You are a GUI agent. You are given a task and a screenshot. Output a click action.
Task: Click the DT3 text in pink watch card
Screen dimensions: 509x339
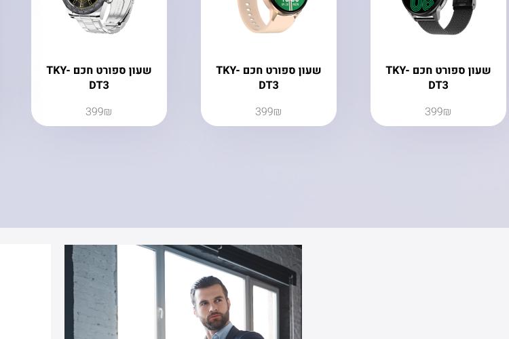pyautogui.click(x=269, y=85)
